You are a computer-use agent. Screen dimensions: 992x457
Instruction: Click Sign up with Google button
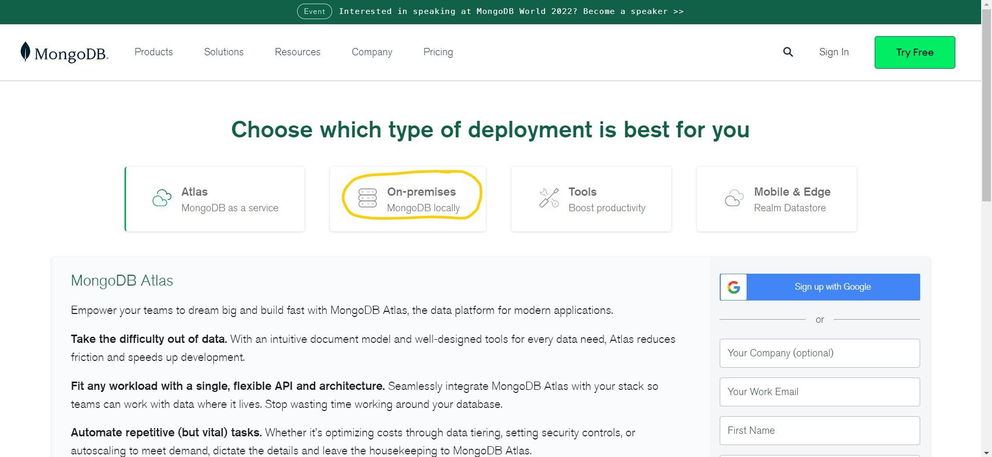click(820, 287)
